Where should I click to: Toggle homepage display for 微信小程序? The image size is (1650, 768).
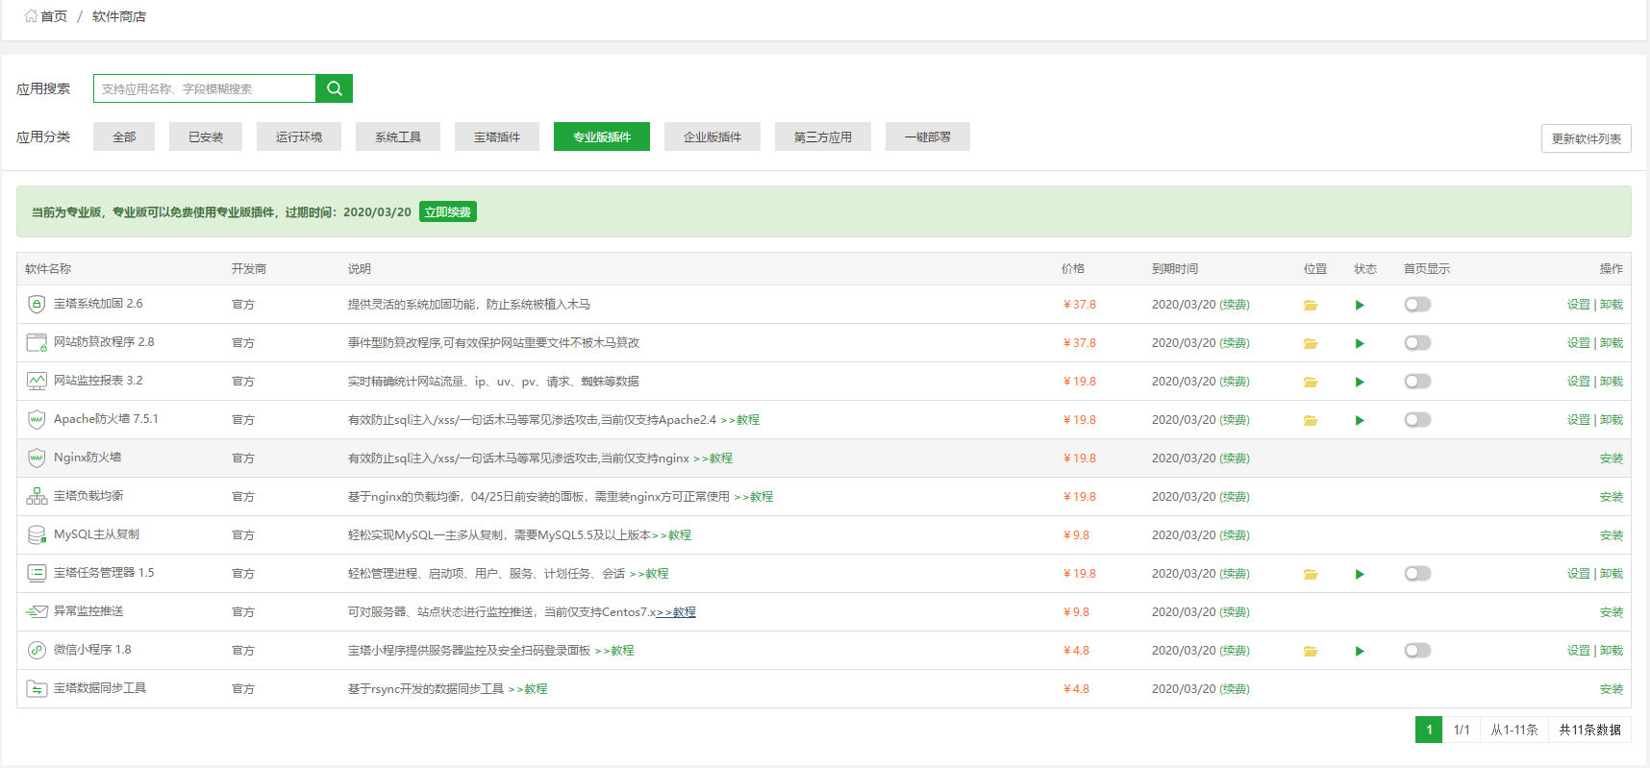(1417, 651)
